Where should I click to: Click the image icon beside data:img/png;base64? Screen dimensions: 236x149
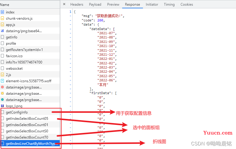click(2, 31)
